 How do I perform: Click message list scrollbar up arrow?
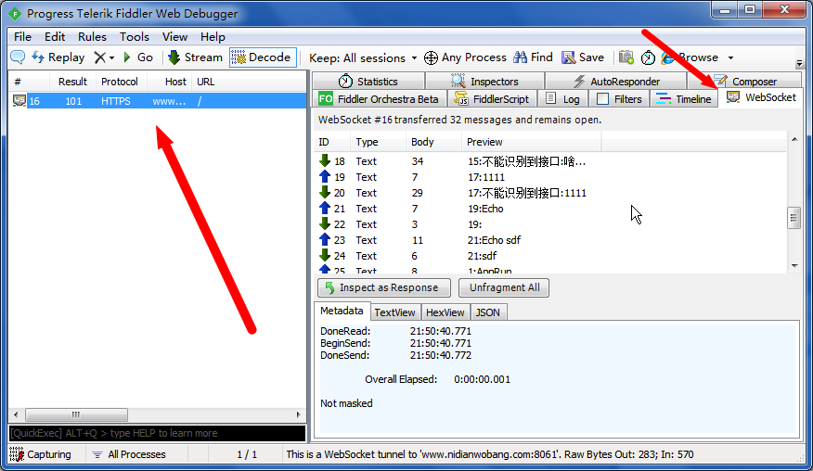pos(794,139)
